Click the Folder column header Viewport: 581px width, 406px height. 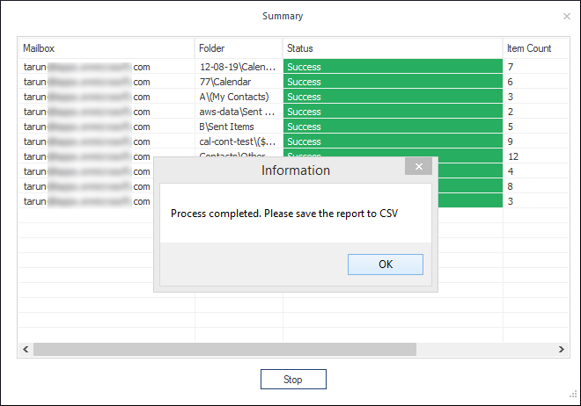click(239, 48)
